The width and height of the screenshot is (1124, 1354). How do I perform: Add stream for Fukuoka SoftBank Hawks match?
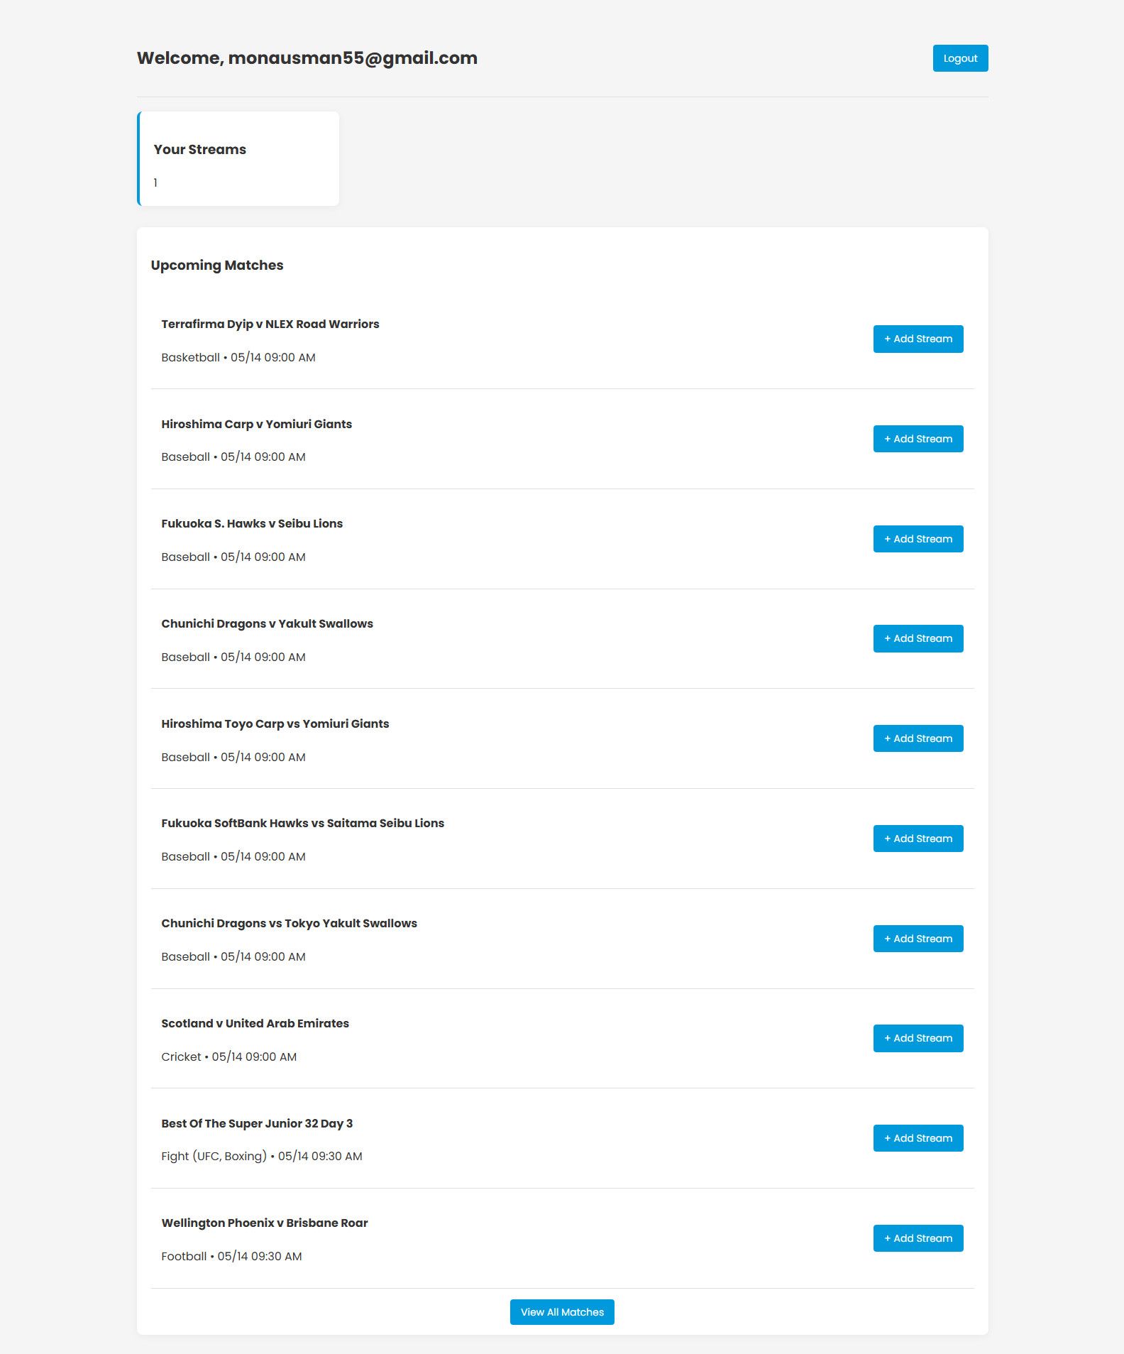(918, 839)
